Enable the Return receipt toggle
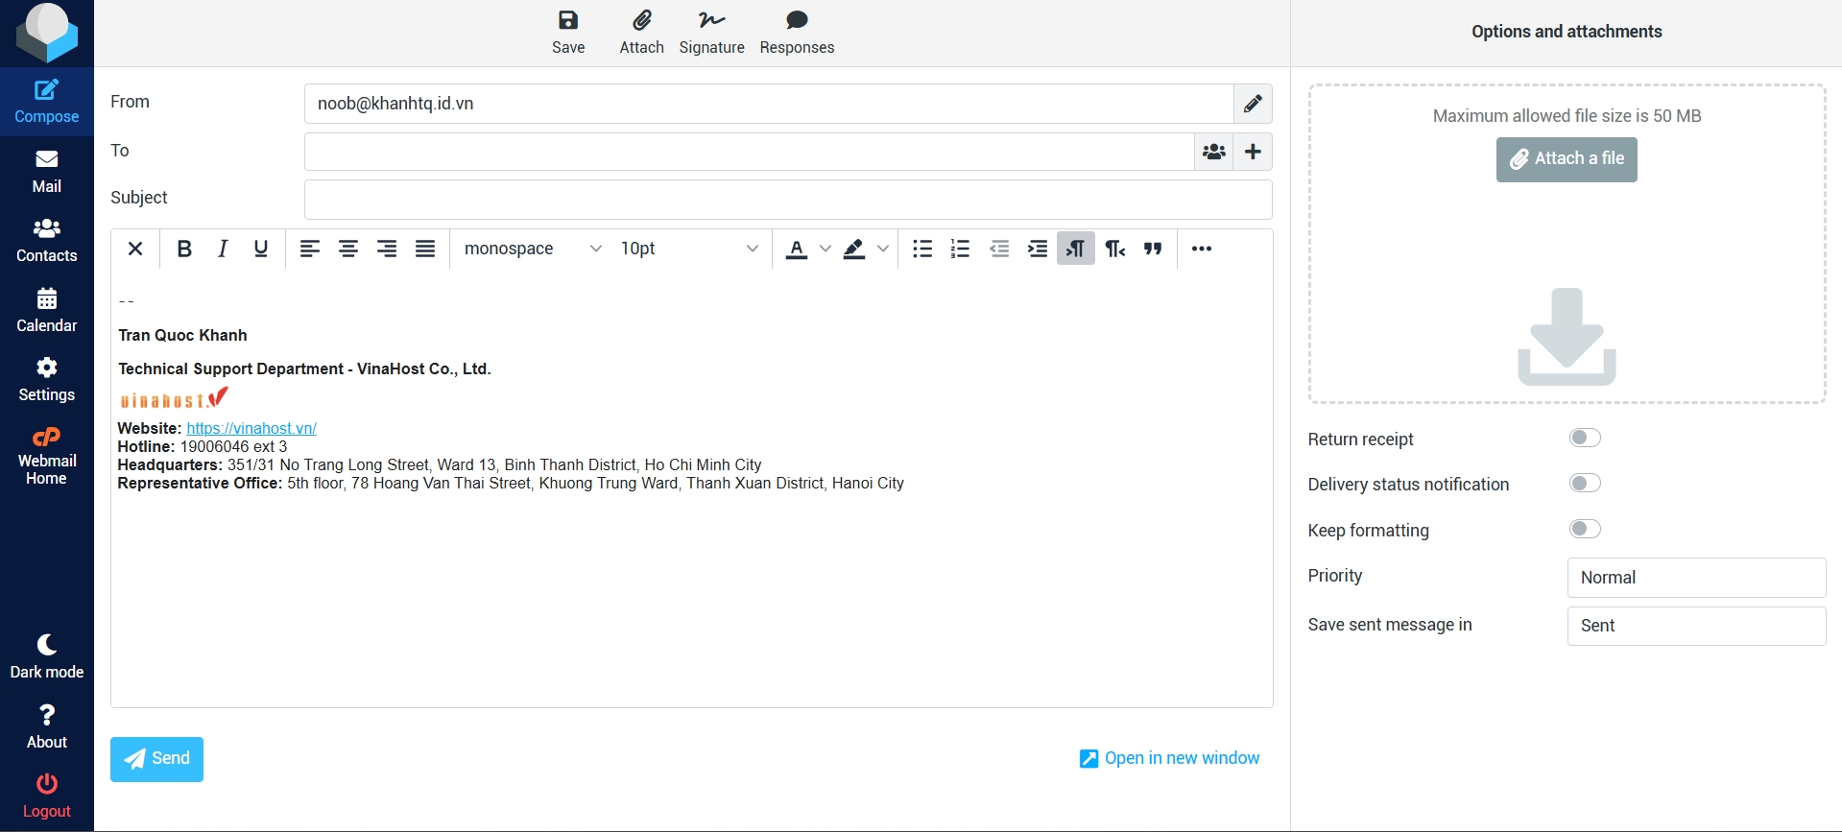Viewport: 1842px width, 832px height. [1585, 439]
